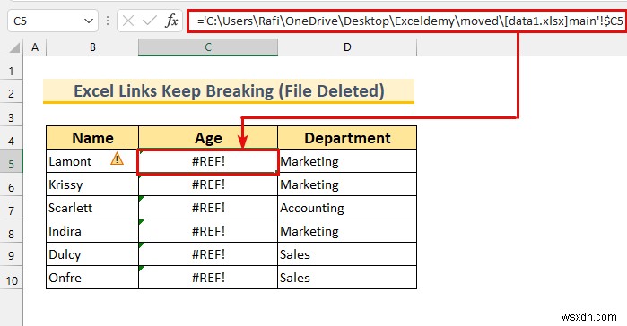The width and height of the screenshot is (627, 326).
Task: Select Dulcy's 'Sales' department cell
Action: click(x=347, y=253)
